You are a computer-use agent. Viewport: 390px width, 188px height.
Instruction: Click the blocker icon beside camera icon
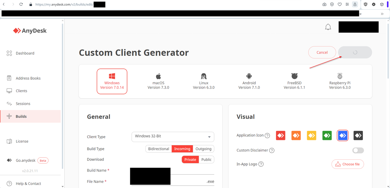click(332, 5)
